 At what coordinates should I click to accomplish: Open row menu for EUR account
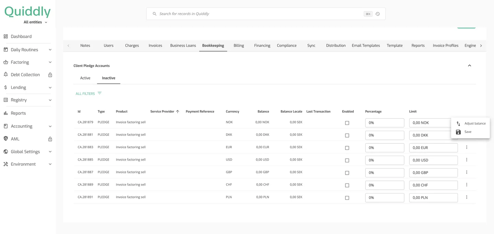point(467,147)
